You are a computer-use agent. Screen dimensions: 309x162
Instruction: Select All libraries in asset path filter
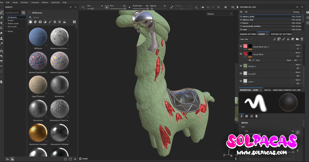coord(16,17)
